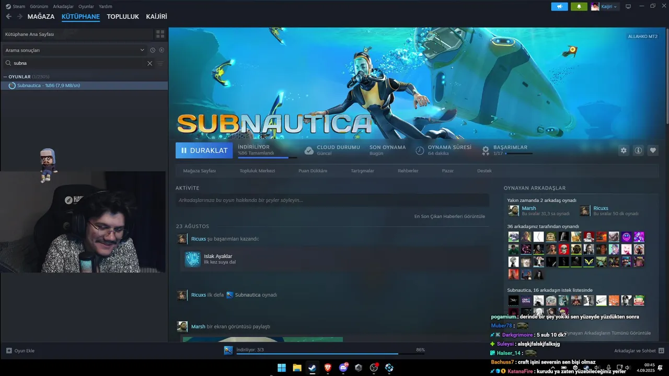Switch library to grid collections view
This screenshot has height=376, width=669.
[x=160, y=34]
